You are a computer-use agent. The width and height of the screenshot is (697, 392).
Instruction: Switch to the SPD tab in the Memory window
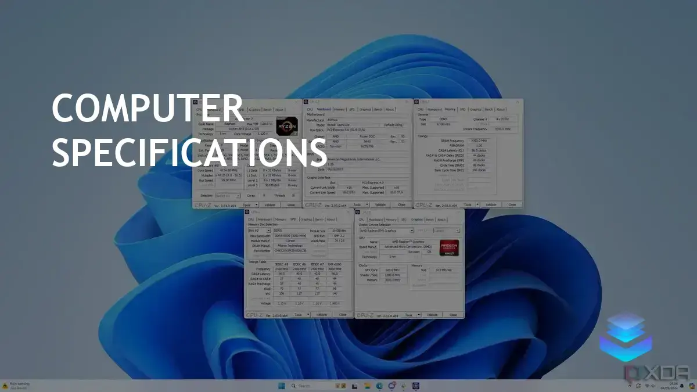462,110
